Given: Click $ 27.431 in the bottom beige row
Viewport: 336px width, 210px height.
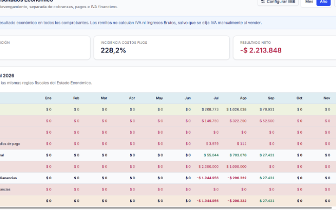Looking at the screenshot, I should click(267, 201).
